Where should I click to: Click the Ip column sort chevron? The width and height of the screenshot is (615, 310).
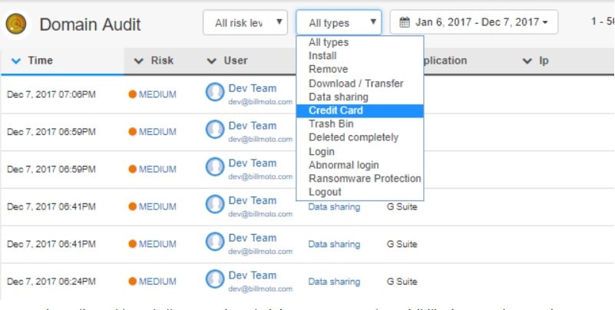click(527, 61)
